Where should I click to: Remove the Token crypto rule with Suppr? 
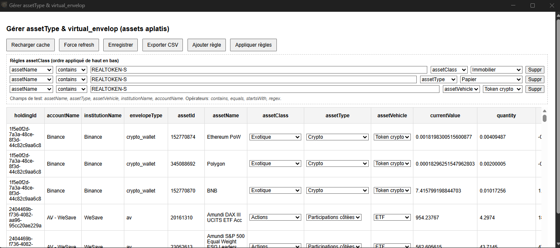[x=534, y=89]
